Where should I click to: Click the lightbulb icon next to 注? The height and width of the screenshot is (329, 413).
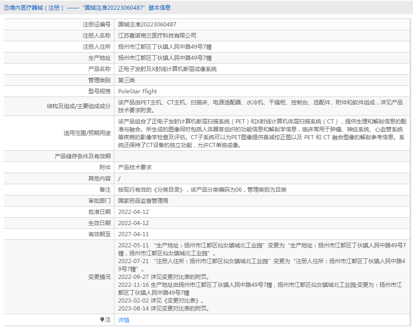102,320
